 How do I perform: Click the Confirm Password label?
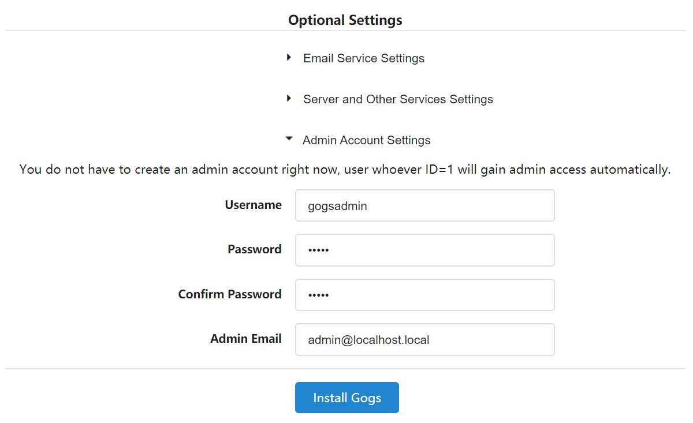(x=229, y=294)
